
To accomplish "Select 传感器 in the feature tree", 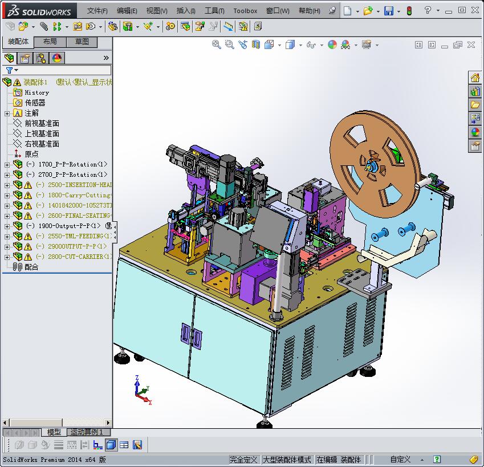I will click(35, 103).
